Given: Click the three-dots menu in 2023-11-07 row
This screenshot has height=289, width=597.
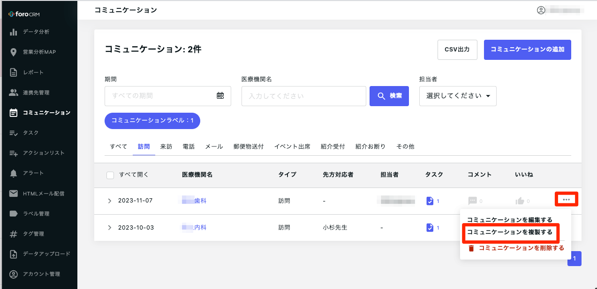Looking at the screenshot, I should 567,200.
